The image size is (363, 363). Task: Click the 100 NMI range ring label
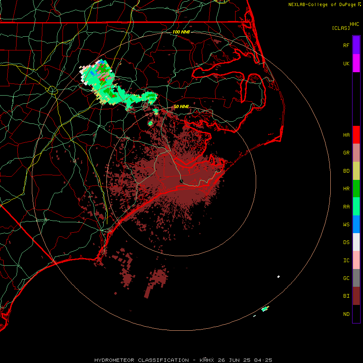(181, 32)
